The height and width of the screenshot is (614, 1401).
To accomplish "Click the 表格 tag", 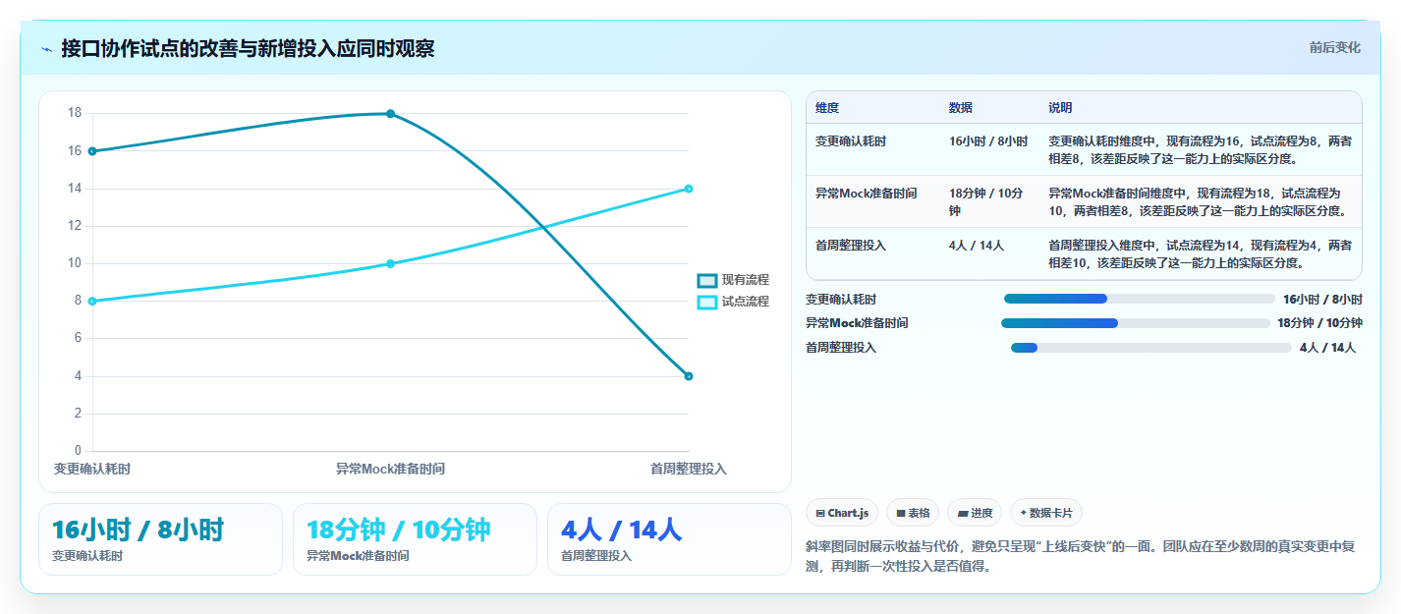I will click(x=913, y=513).
